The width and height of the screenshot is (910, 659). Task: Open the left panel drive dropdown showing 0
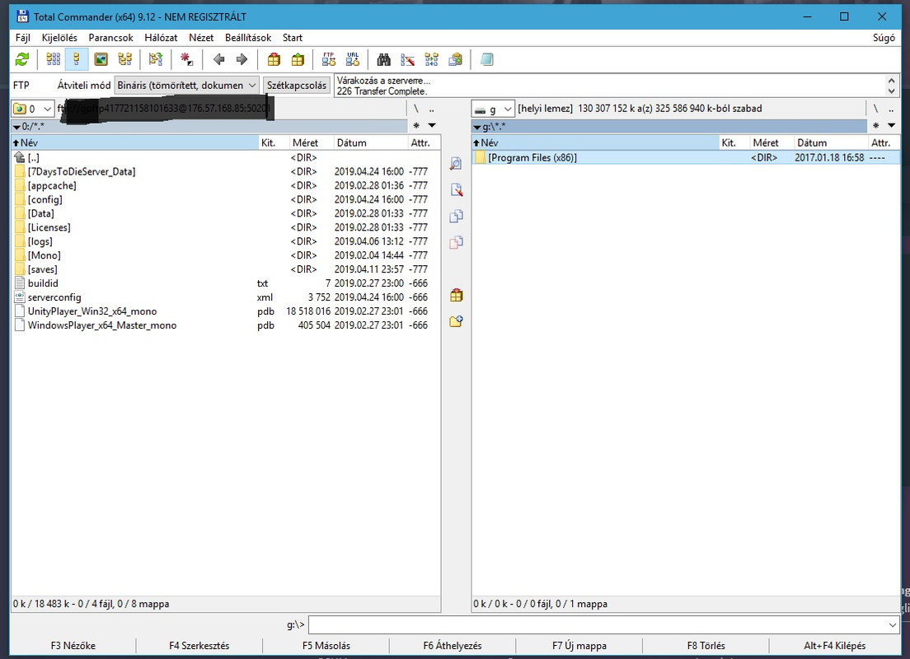pos(32,109)
